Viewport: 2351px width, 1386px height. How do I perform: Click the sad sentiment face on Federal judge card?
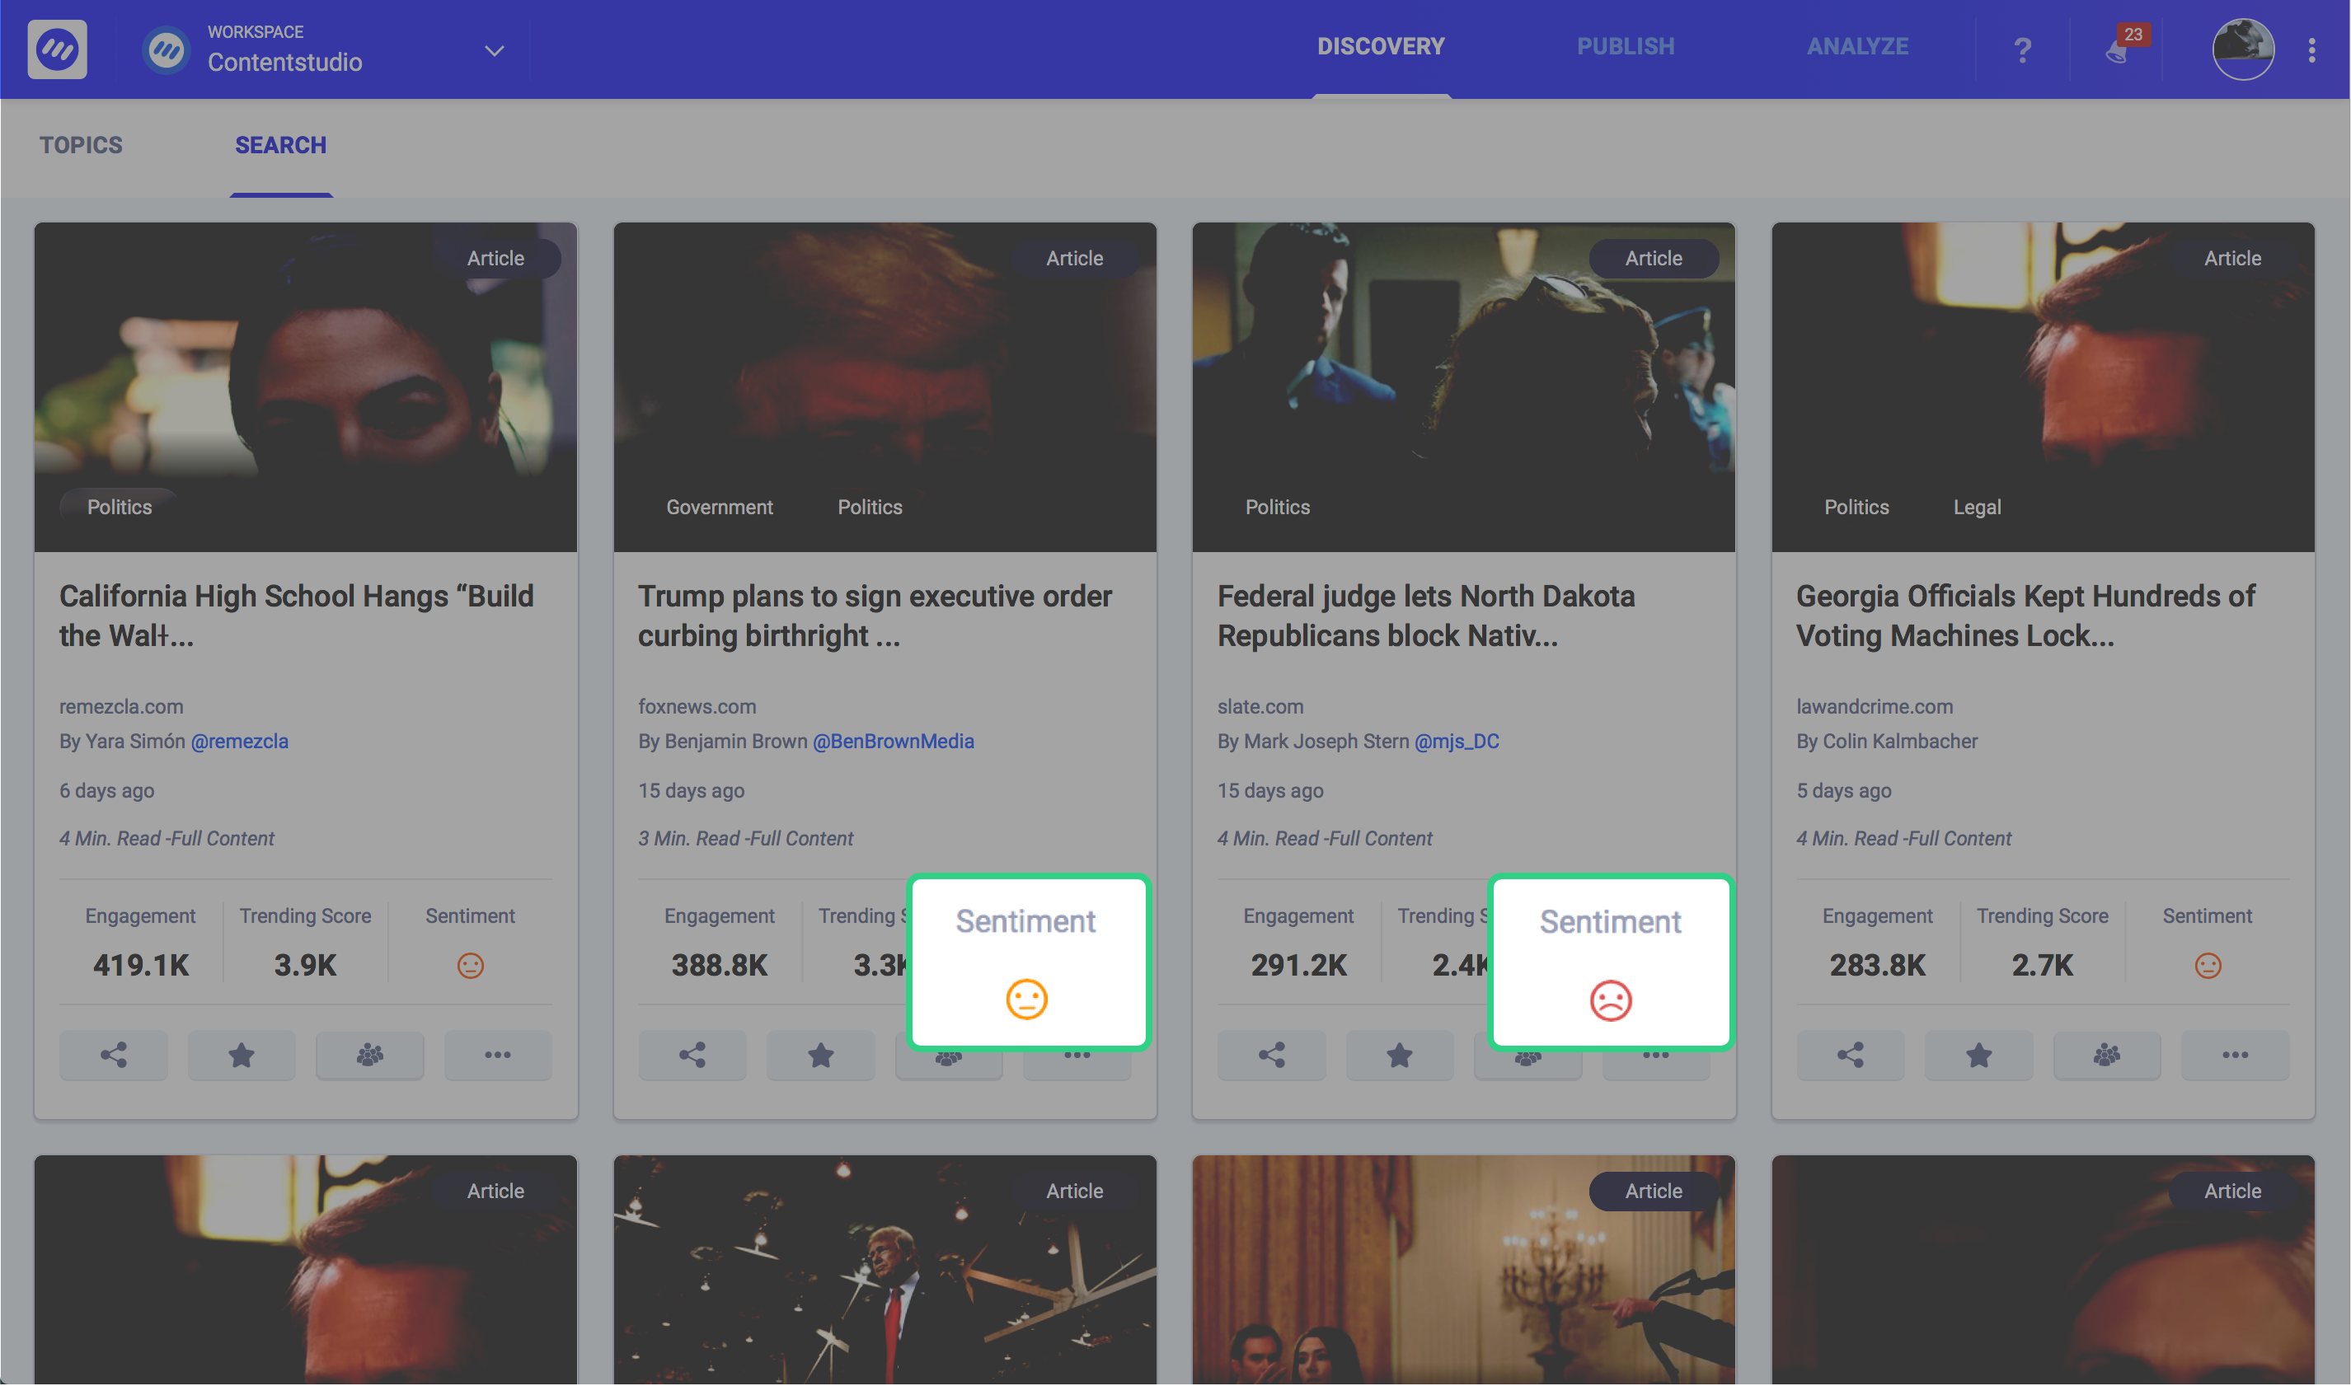[1610, 1000]
